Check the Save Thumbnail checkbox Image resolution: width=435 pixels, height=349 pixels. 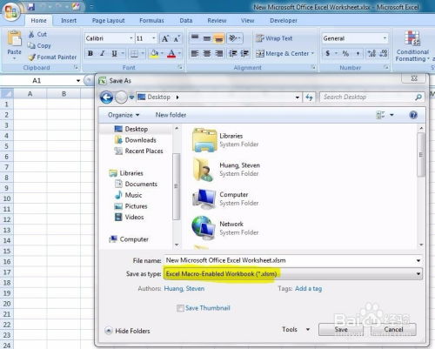tap(180, 308)
